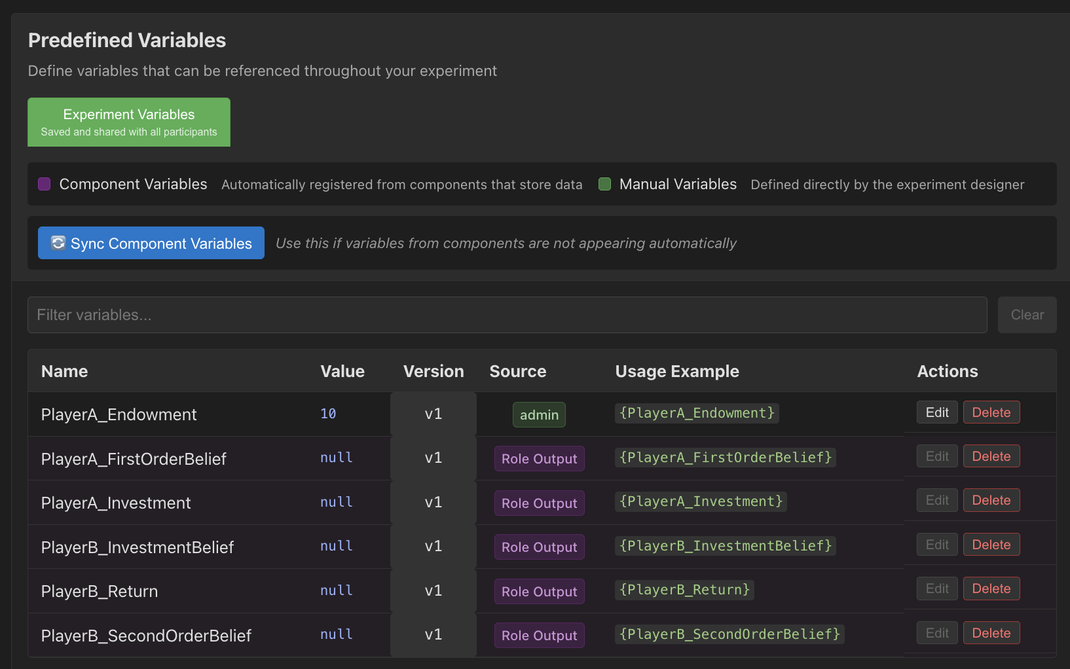1070x669 pixels.
Task: Click the green Manual Variables color indicator
Action: pos(604,184)
